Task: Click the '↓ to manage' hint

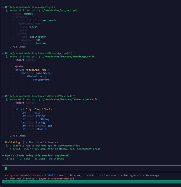Action: [151, 175]
